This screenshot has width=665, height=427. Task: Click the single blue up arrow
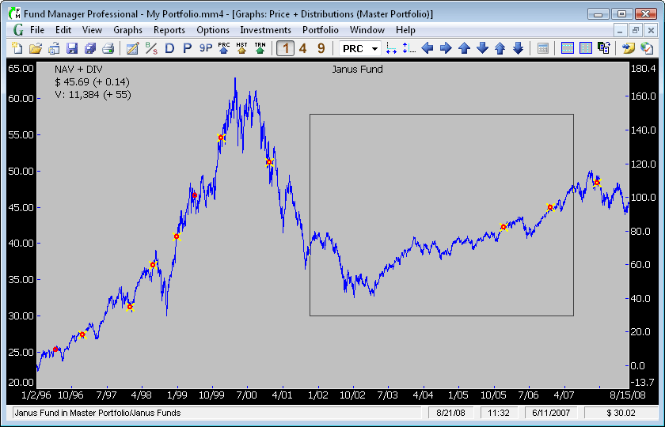click(x=465, y=48)
